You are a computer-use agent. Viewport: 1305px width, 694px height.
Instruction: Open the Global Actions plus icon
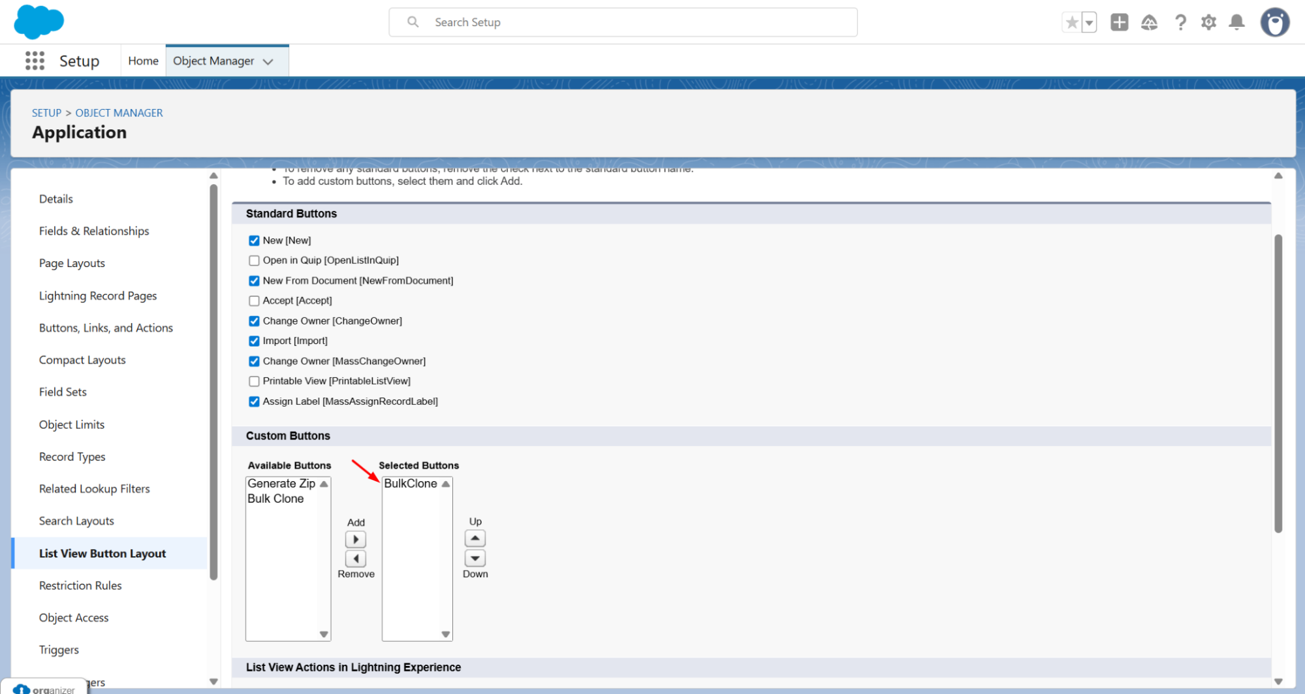click(x=1119, y=22)
